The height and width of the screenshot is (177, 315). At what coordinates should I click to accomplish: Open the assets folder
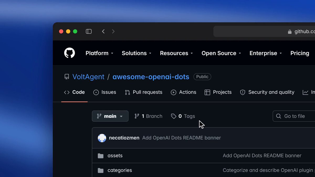tap(115, 156)
